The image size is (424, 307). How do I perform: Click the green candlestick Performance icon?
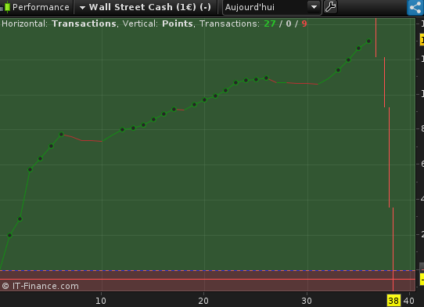pyautogui.click(x=7, y=7)
